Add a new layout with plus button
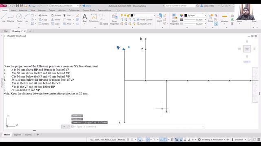 pos(38,135)
